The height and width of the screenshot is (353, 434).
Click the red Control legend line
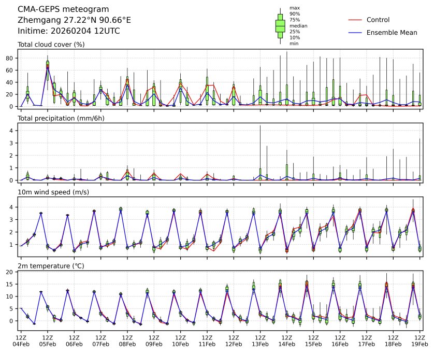[x=354, y=20]
